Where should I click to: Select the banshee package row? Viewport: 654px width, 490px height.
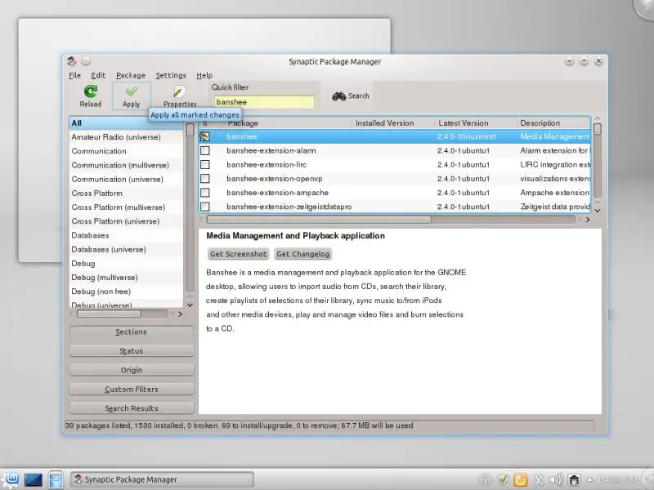395,136
